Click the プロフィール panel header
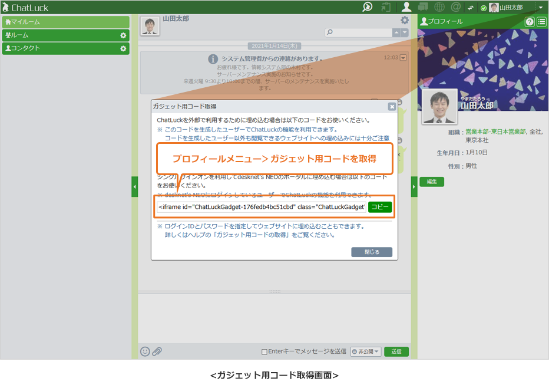Viewport: 549px width, 388px height. tap(441, 21)
